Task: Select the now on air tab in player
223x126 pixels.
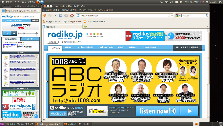Action: pyautogui.click(x=11, y=39)
